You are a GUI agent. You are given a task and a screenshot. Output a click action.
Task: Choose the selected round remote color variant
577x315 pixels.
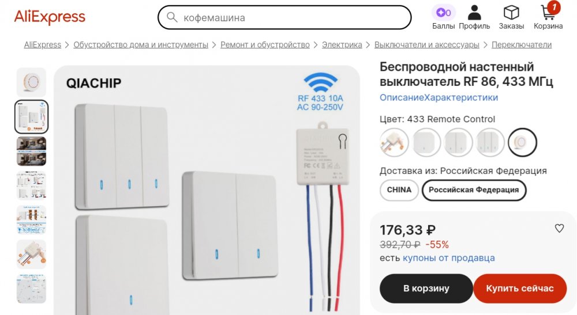coord(522,142)
